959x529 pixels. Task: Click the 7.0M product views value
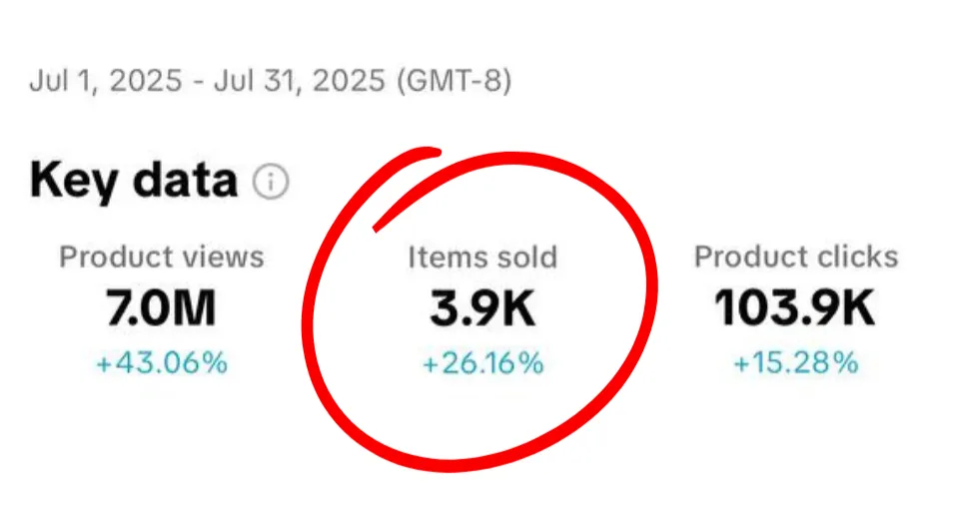tap(162, 309)
